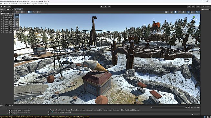Click the Pause button in the toolbar
Viewport: 211px width, 118px height.
[106, 6]
